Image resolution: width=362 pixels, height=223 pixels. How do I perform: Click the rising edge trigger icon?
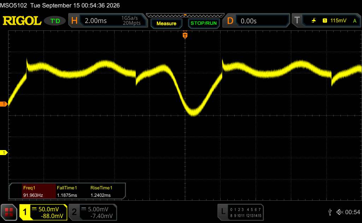tap(314, 21)
